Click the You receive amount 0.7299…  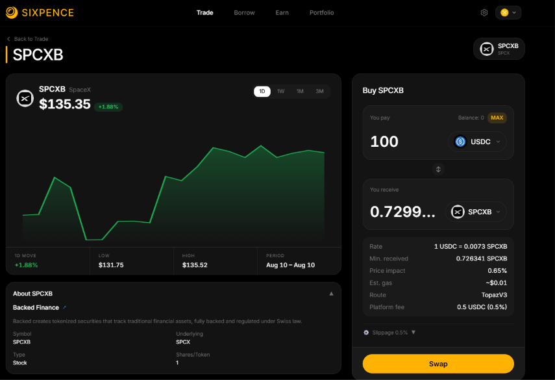pos(403,212)
